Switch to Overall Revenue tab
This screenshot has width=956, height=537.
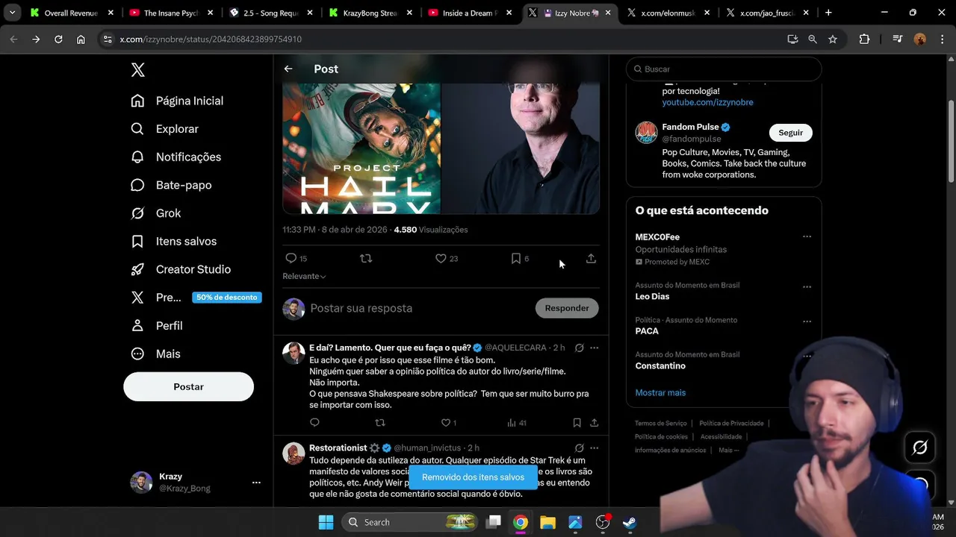(x=72, y=13)
